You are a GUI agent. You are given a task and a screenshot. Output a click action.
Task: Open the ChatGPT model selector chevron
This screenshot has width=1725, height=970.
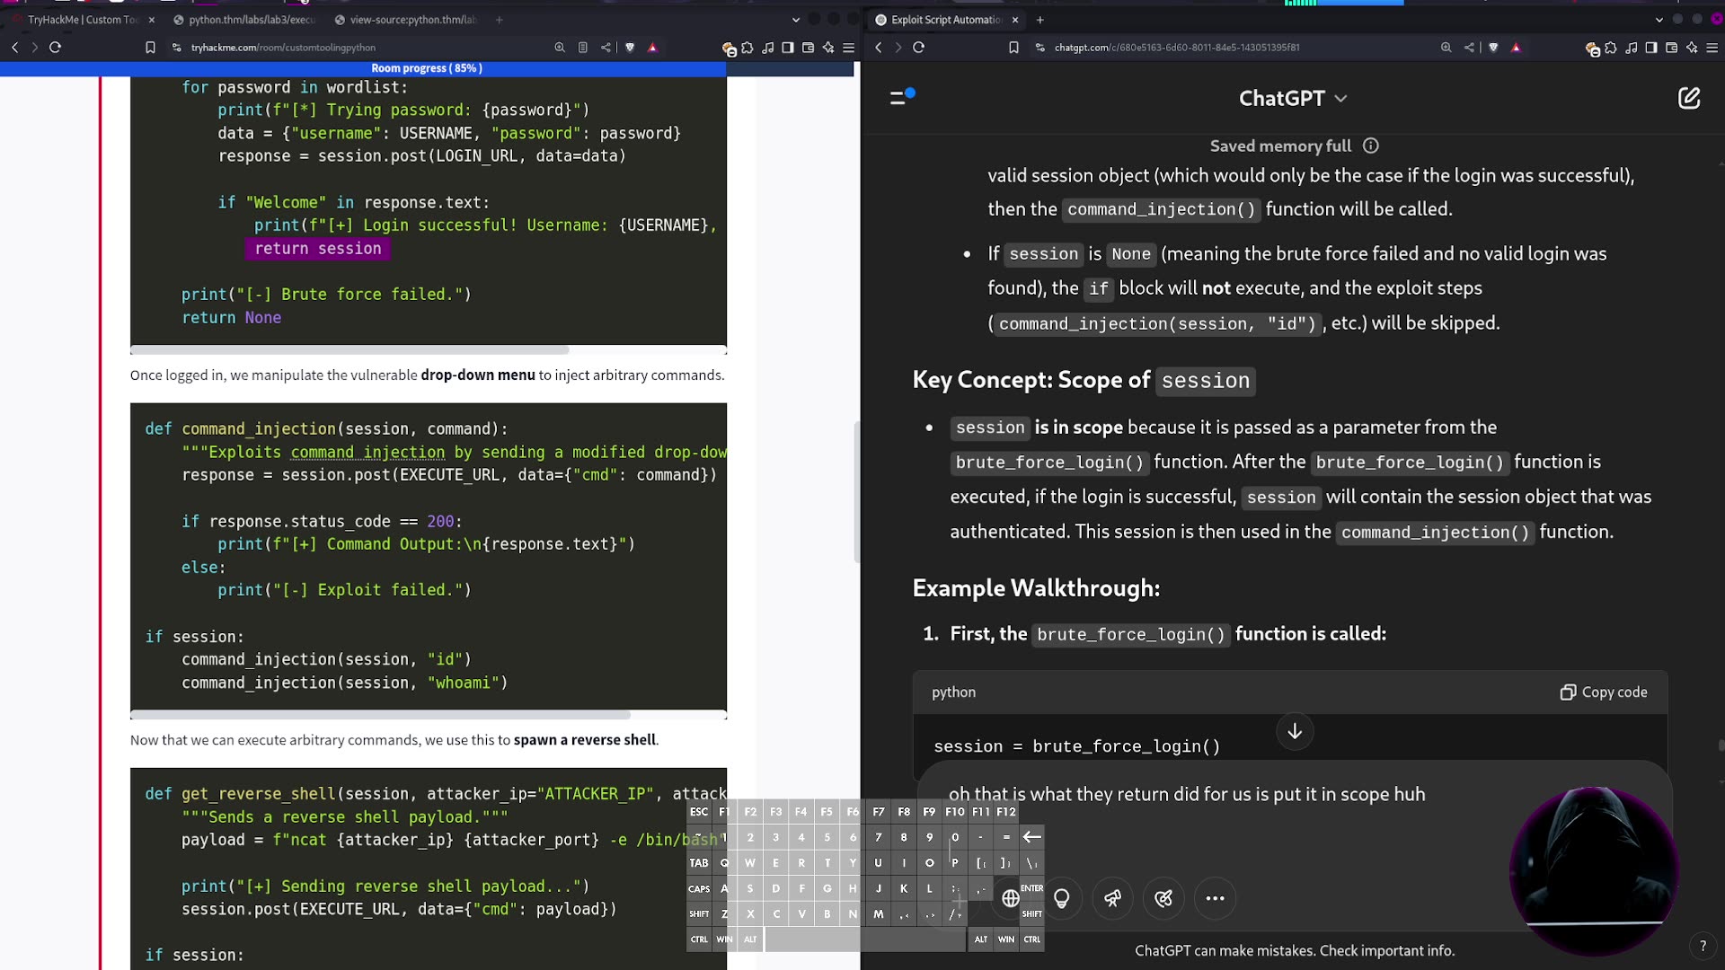coord(1340,99)
